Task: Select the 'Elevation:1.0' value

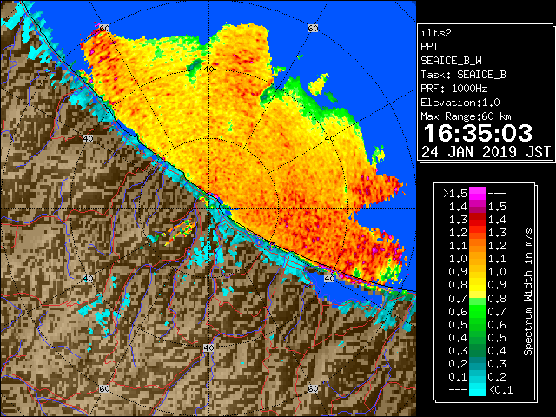Action: coord(460,103)
